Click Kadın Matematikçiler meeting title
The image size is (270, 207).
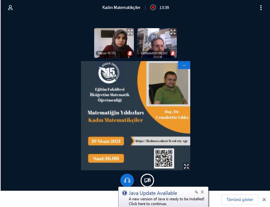point(121,8)
